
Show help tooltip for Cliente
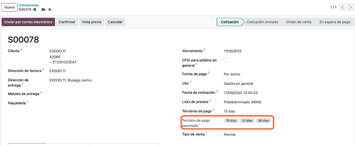21,50
